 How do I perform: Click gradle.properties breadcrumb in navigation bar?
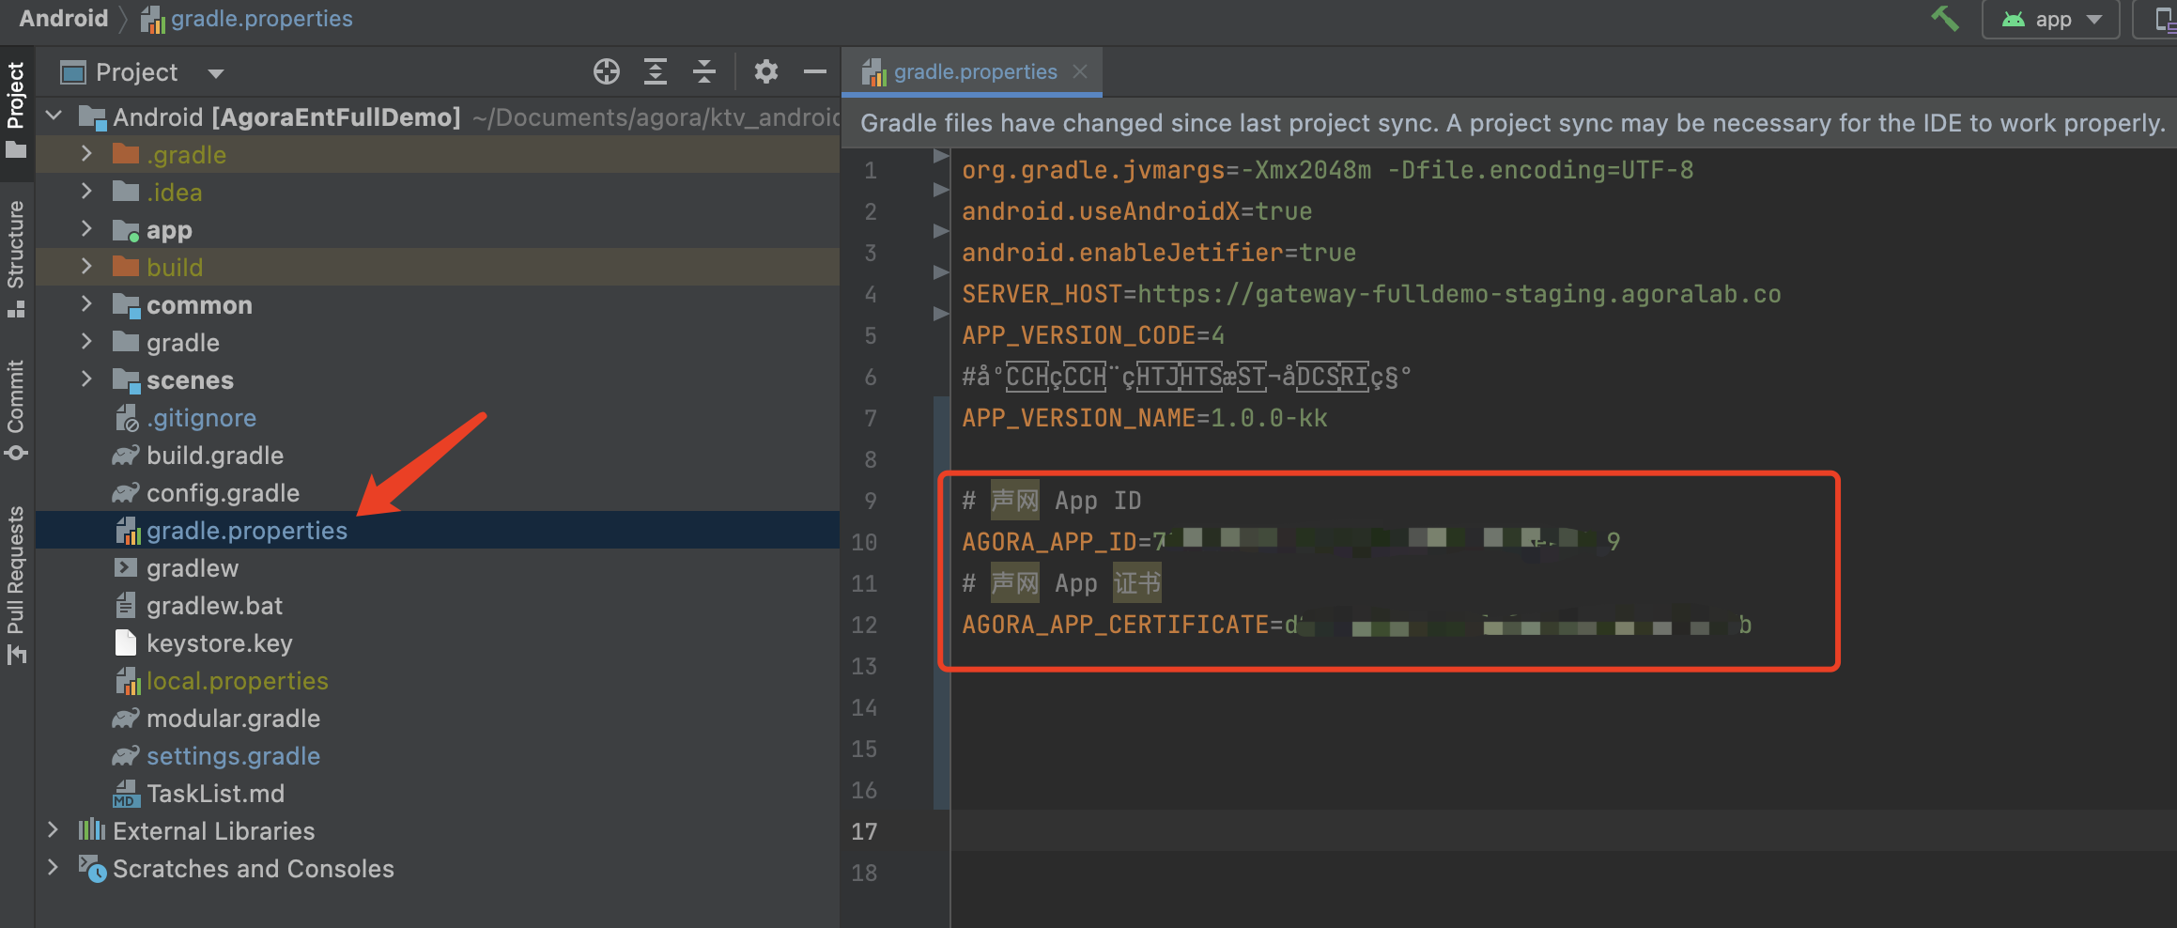click(x=247, y=19)
